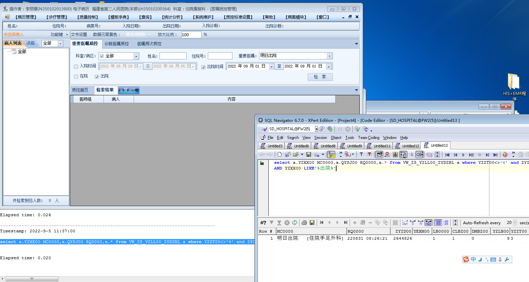Click the rollback icon in SQL Navigator session toolbar

pyautogui.click(x=365, y=129)
